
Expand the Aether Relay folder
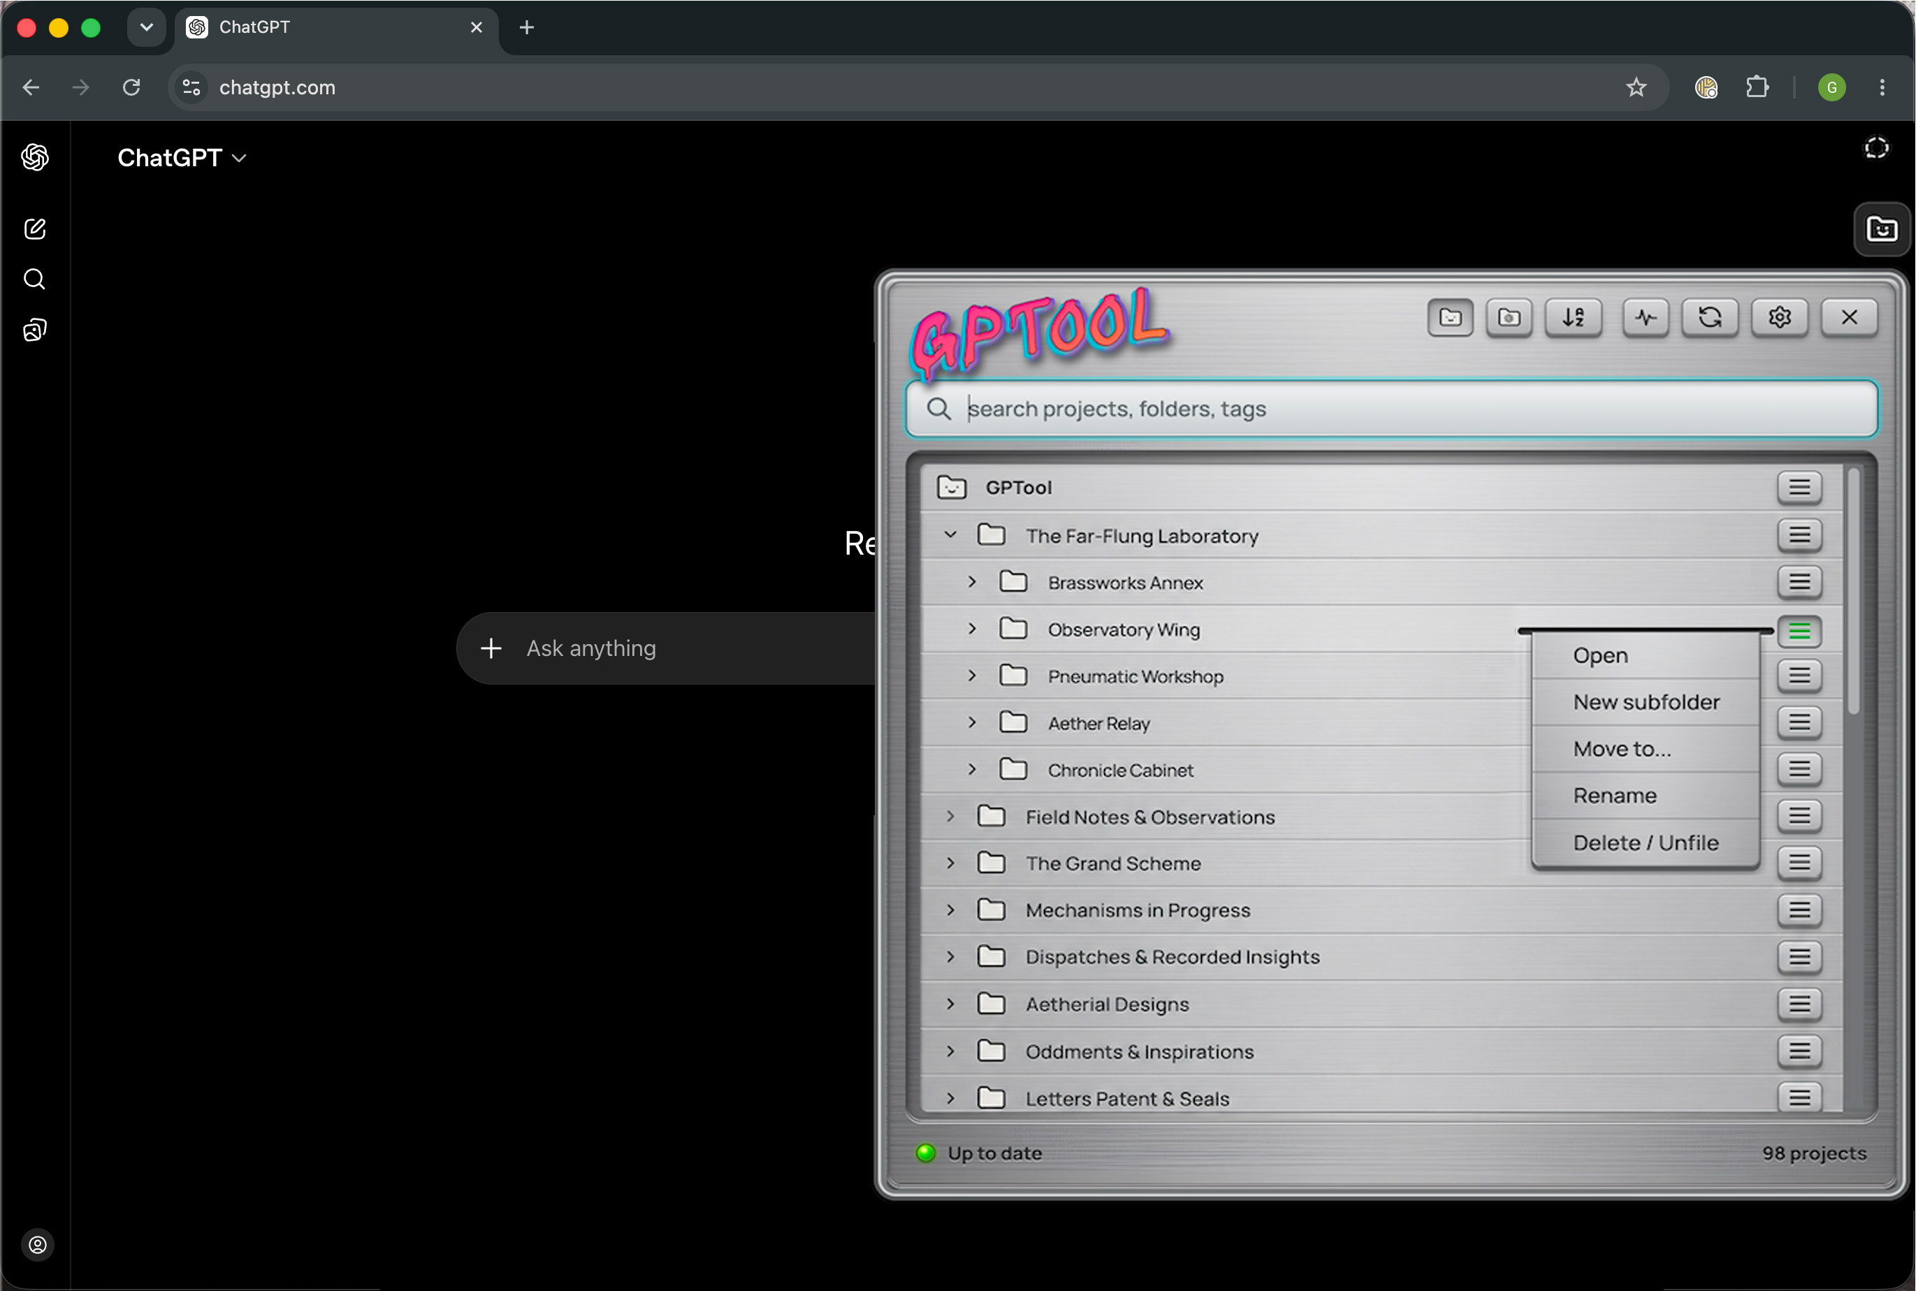click(x=971, y=722)
